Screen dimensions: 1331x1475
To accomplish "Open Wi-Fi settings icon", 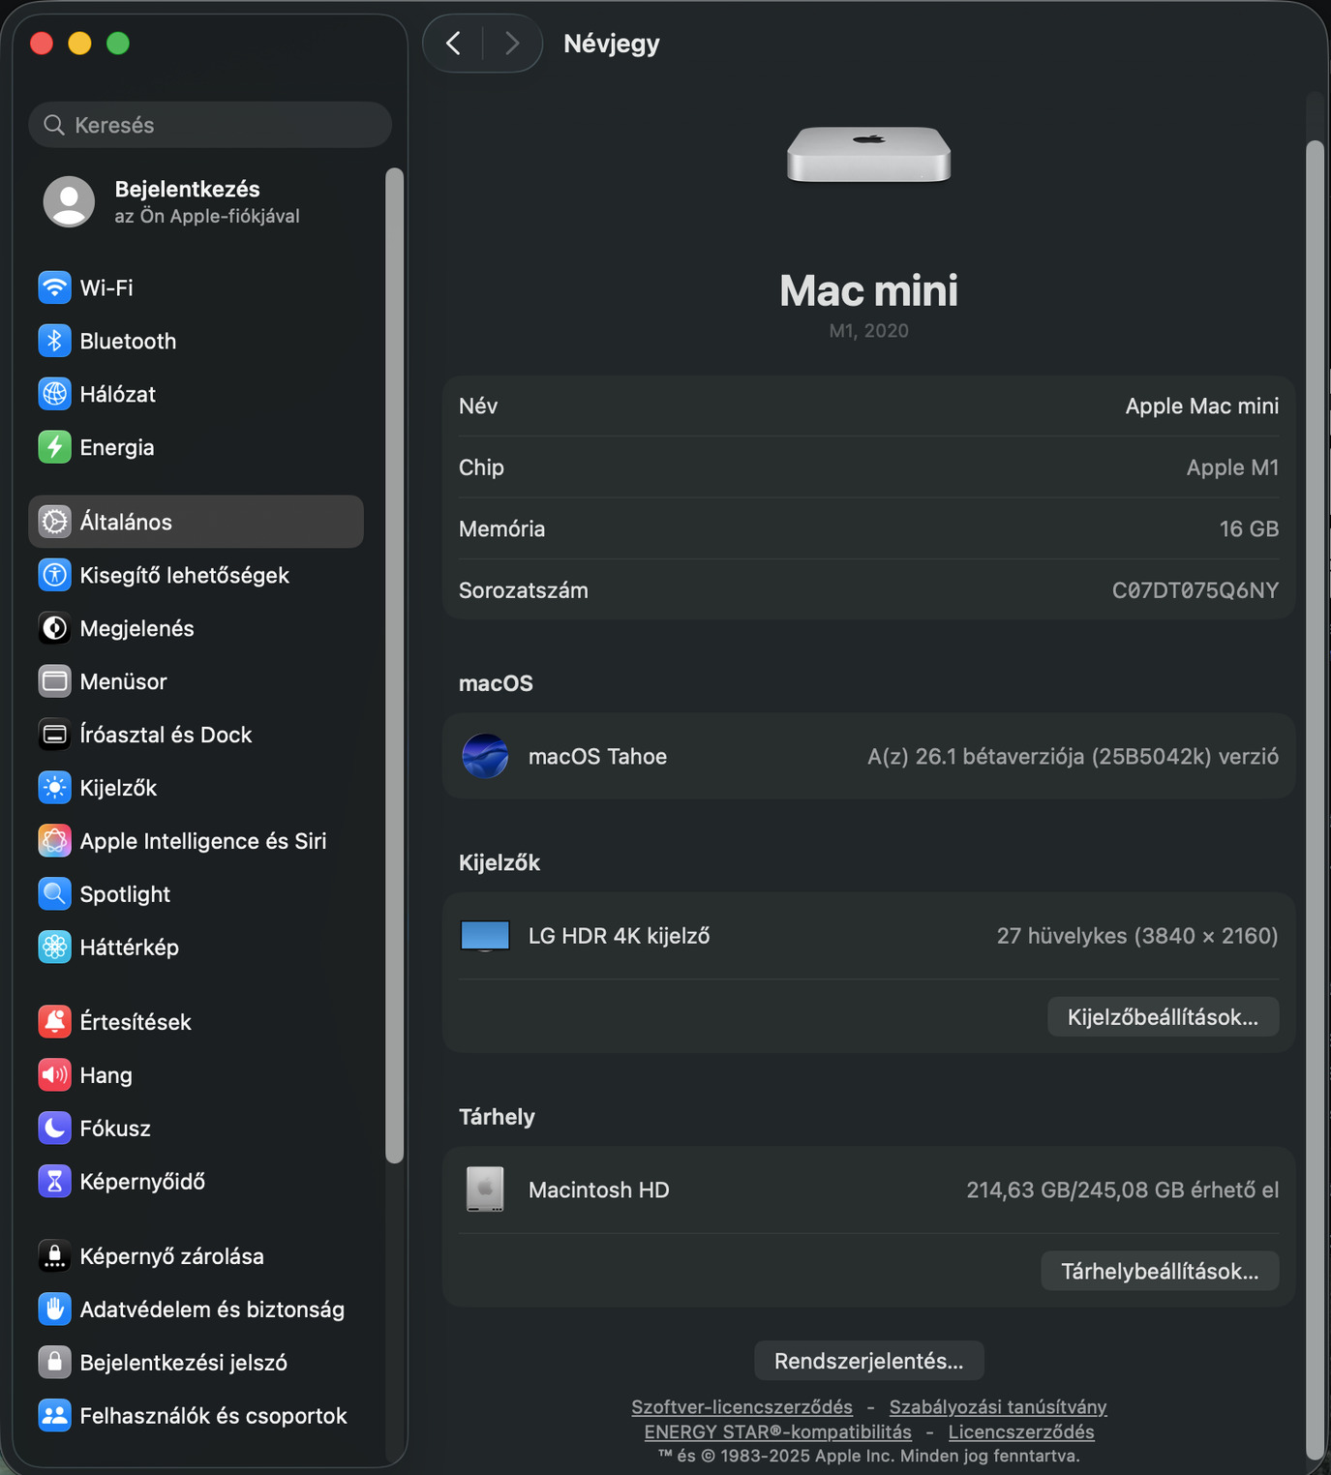I will pos(54,287).
